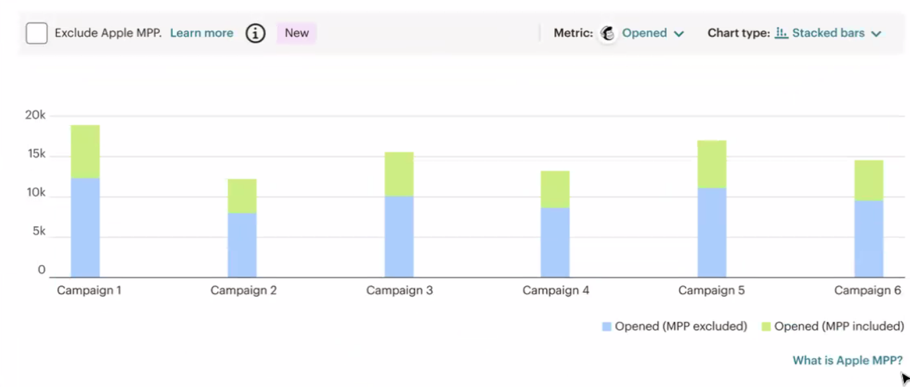The height and width of the screenshot is (387, 910).
Task: Click the green segment of Campaign 2 bar
Action: (242, 196)
